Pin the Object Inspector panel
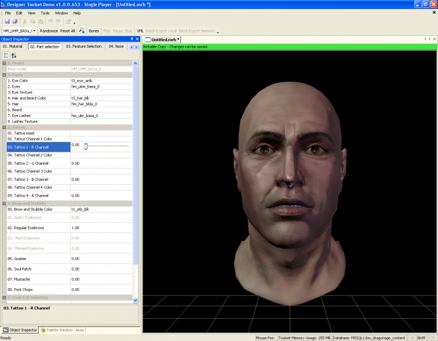Viewport: 438px width, 341px height. click(x=132, y=39)
